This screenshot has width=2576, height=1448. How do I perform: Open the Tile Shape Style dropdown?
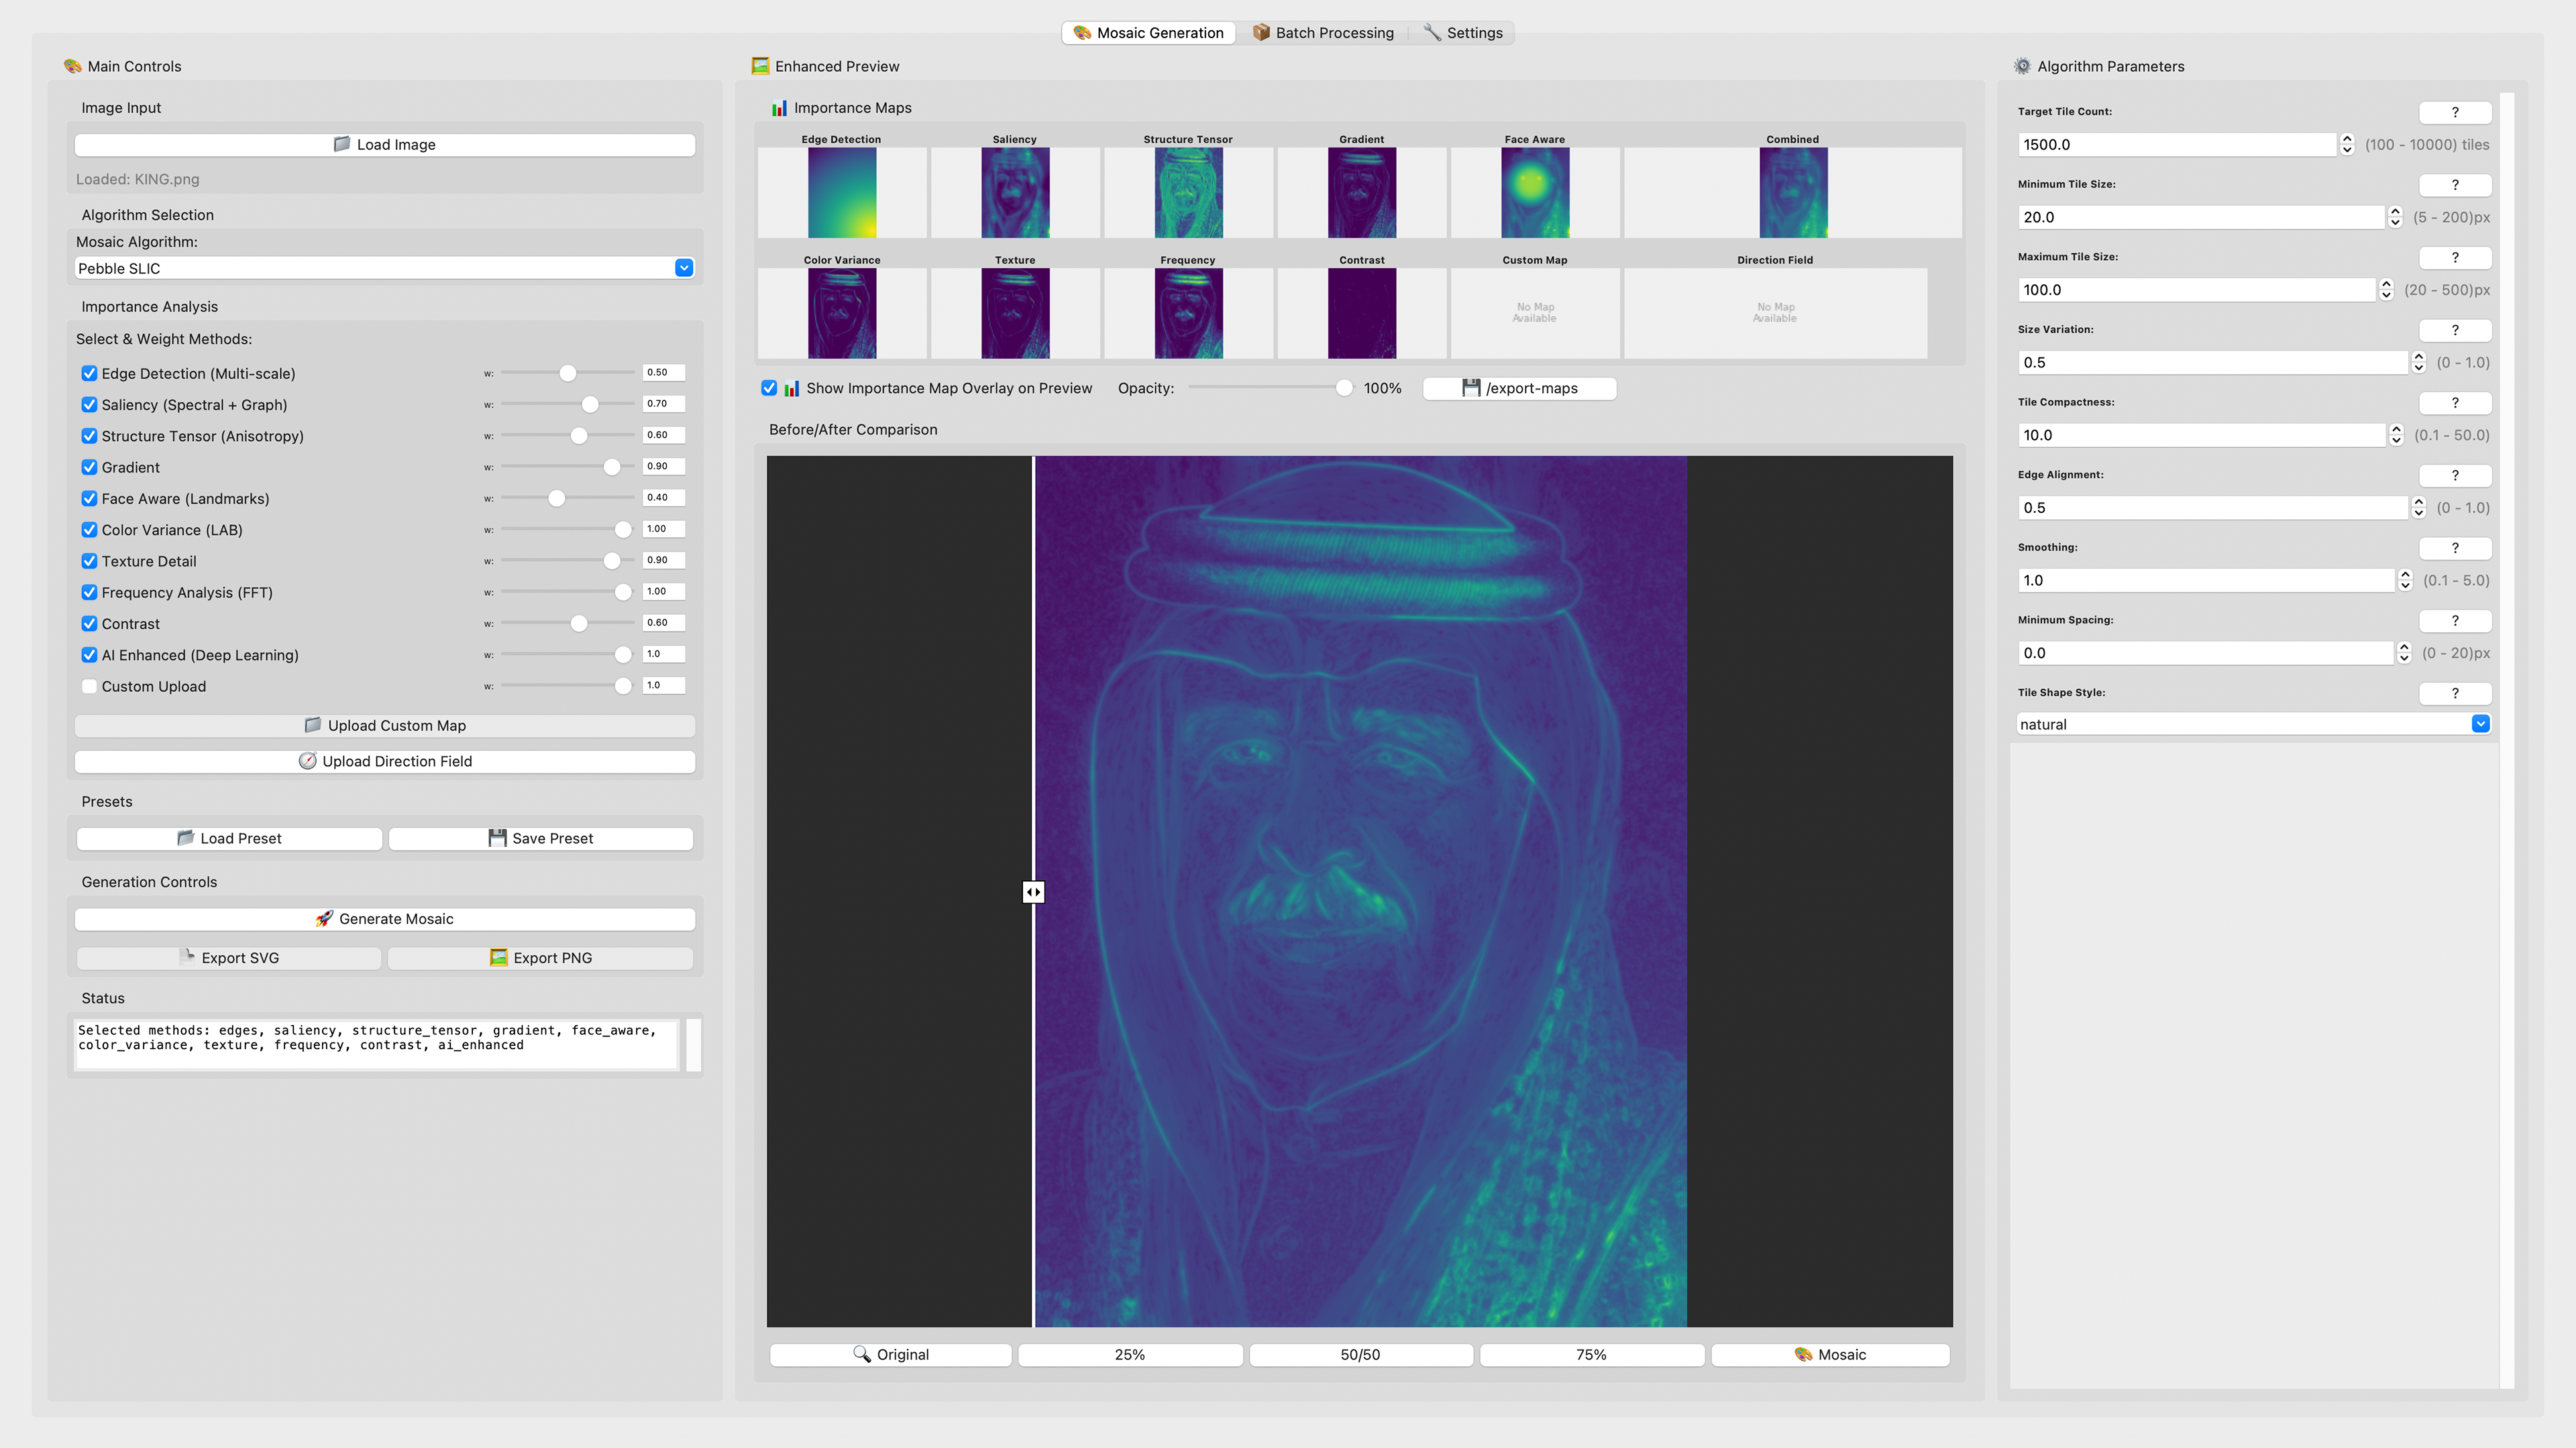pyautogui.click(x=2480, y=723)
